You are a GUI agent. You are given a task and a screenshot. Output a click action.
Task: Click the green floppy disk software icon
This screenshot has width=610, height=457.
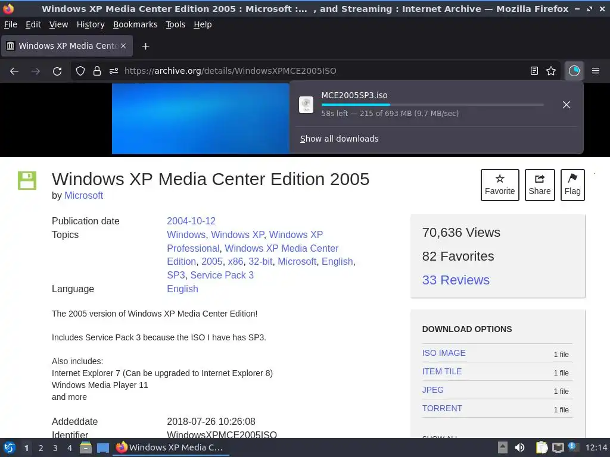(27, 180)
